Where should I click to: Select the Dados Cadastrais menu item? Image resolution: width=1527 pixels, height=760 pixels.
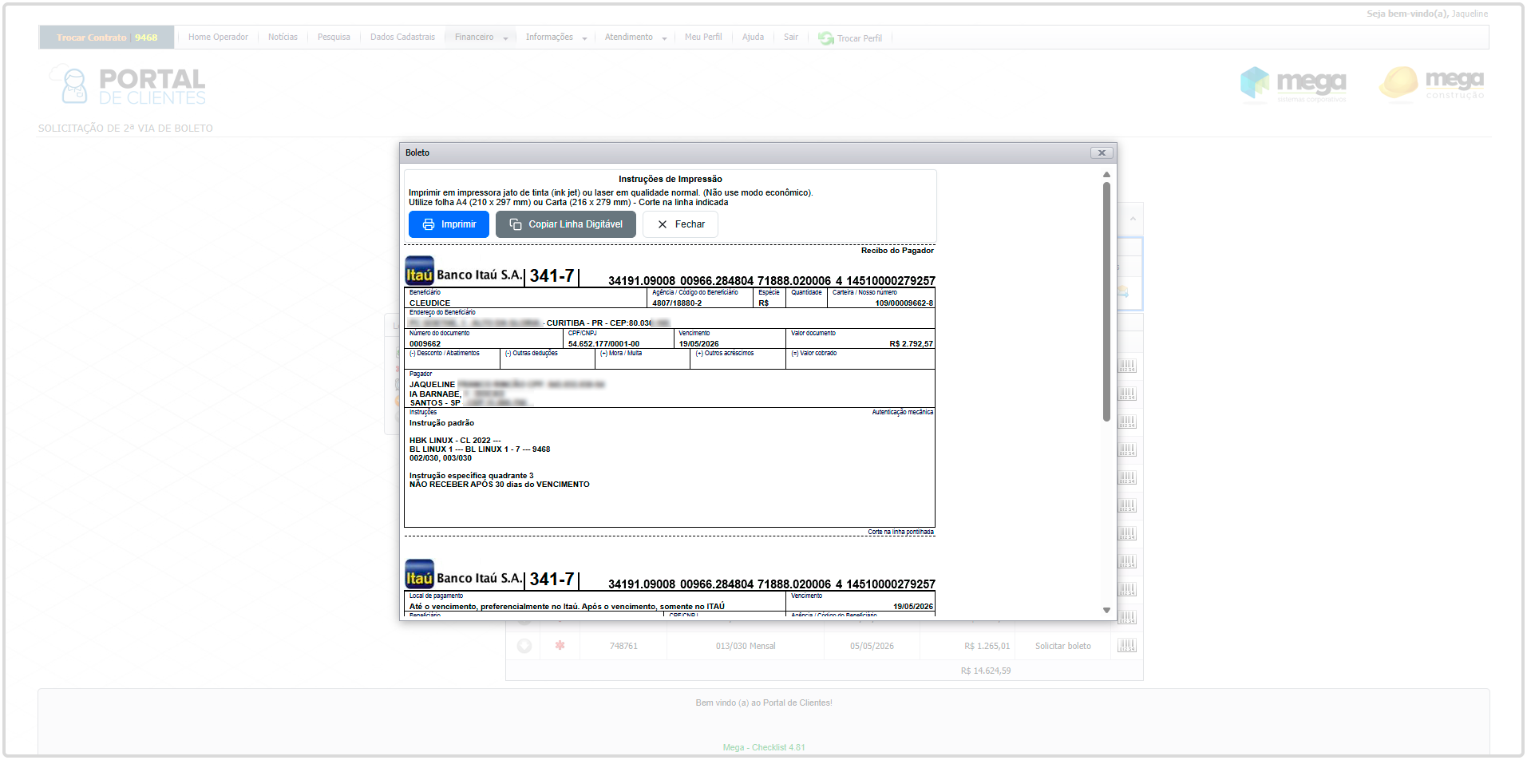point(402,38)
